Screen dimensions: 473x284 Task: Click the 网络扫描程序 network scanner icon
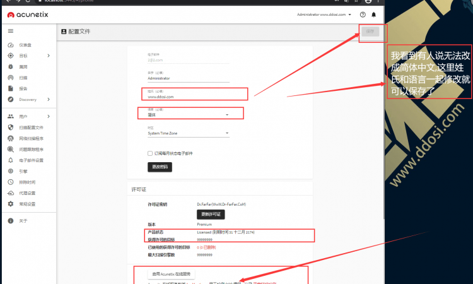11,138
